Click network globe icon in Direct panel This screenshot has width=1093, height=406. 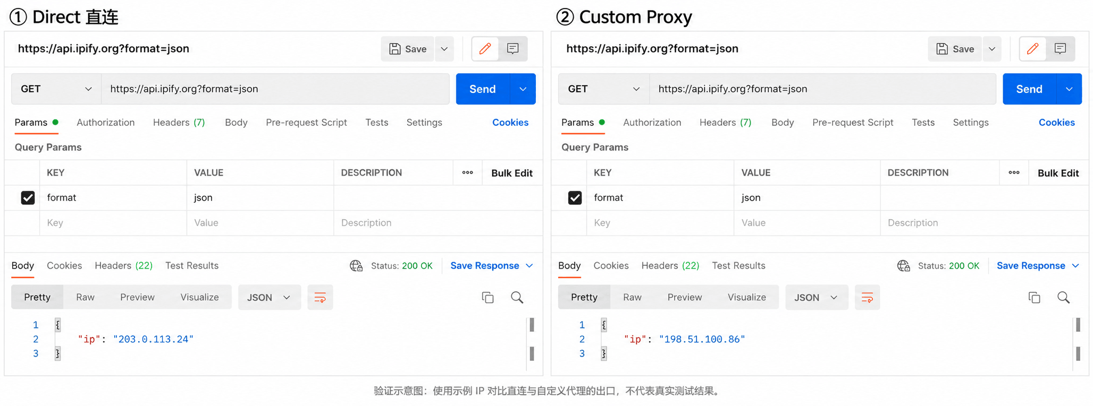pyautogui.click(x=356, y=266)
